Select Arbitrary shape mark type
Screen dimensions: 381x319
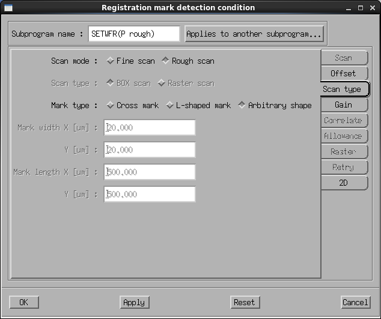click(x=242, y=105)
